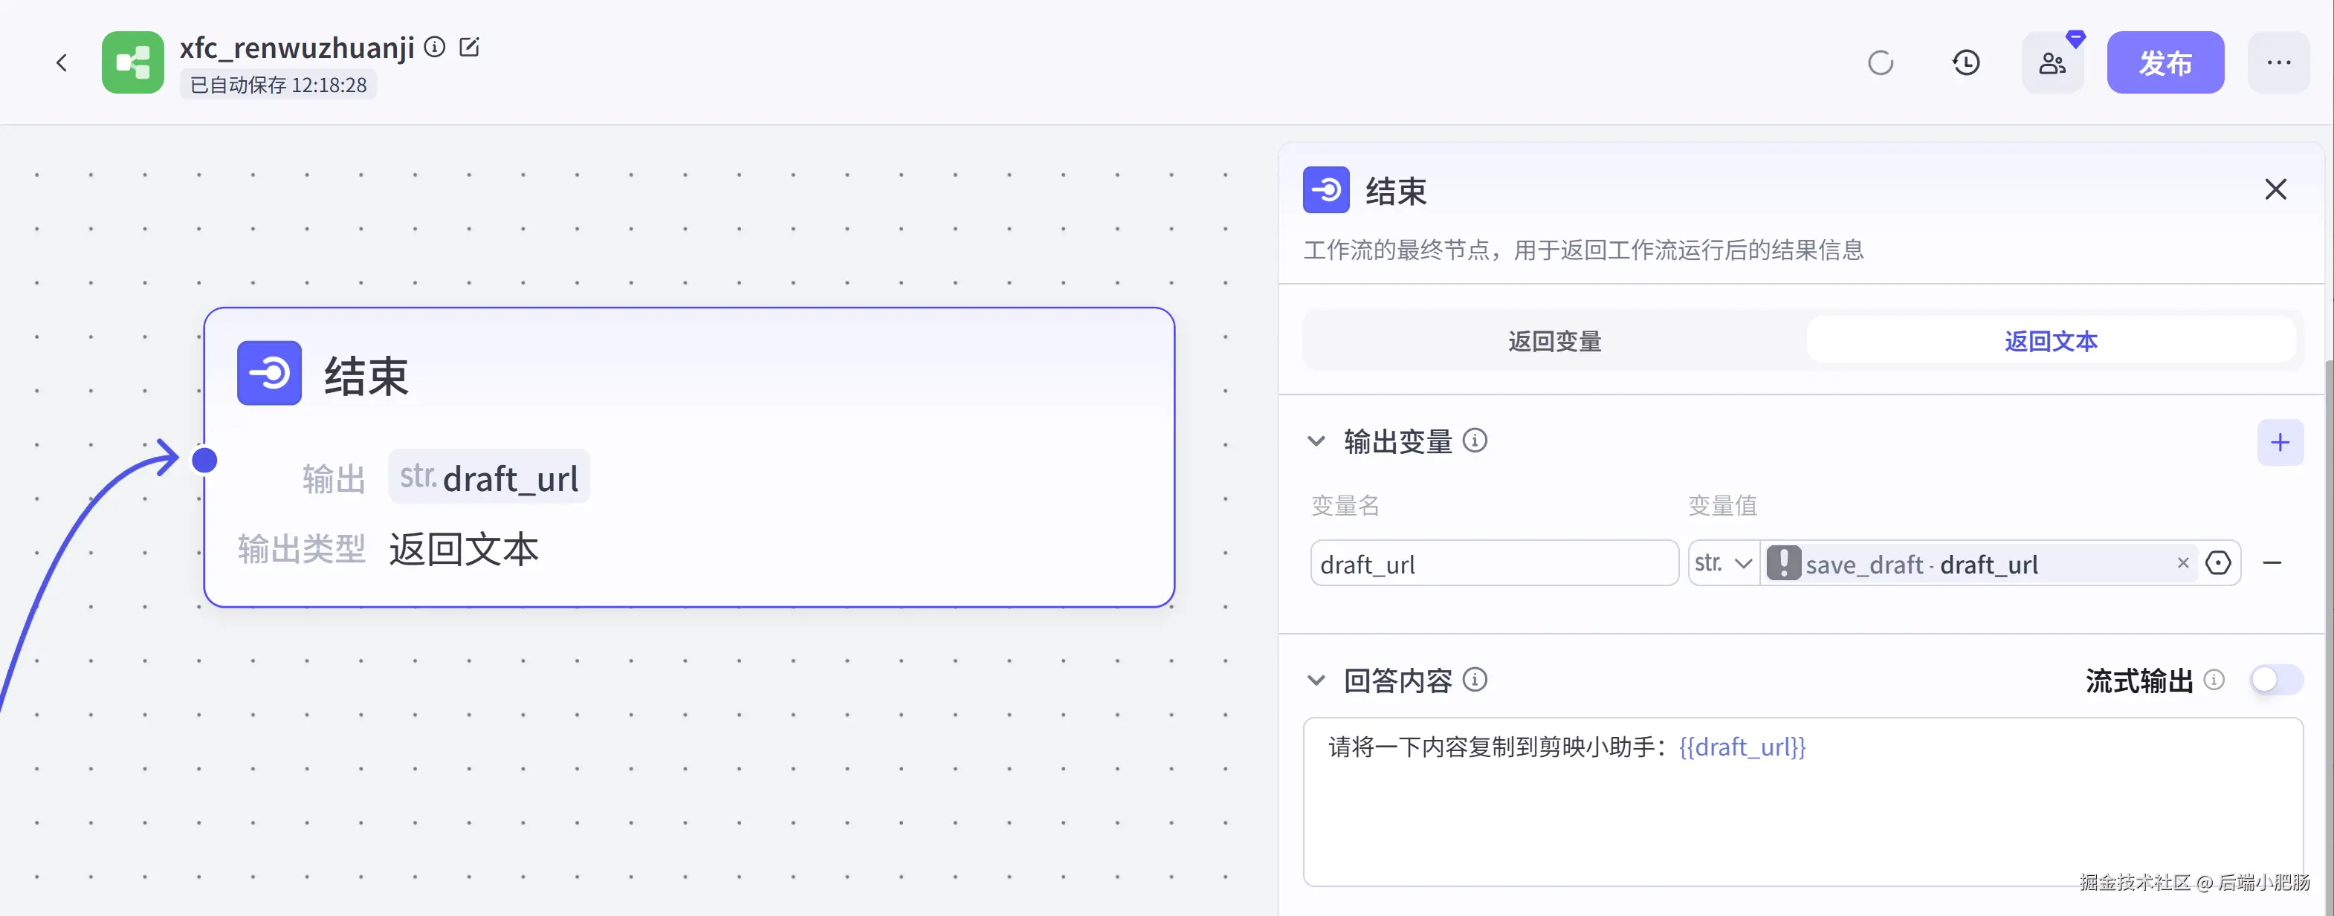Click the workflow info icon beside the title

click(435, 47)
